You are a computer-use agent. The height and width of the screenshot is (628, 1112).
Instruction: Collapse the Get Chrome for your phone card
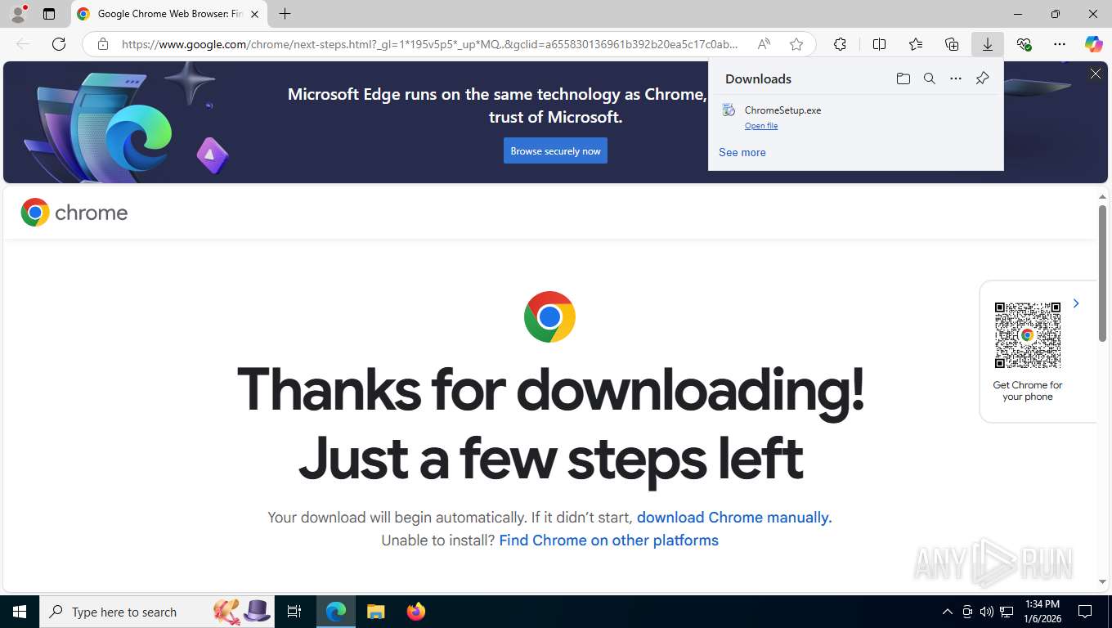click(1076, 303)
